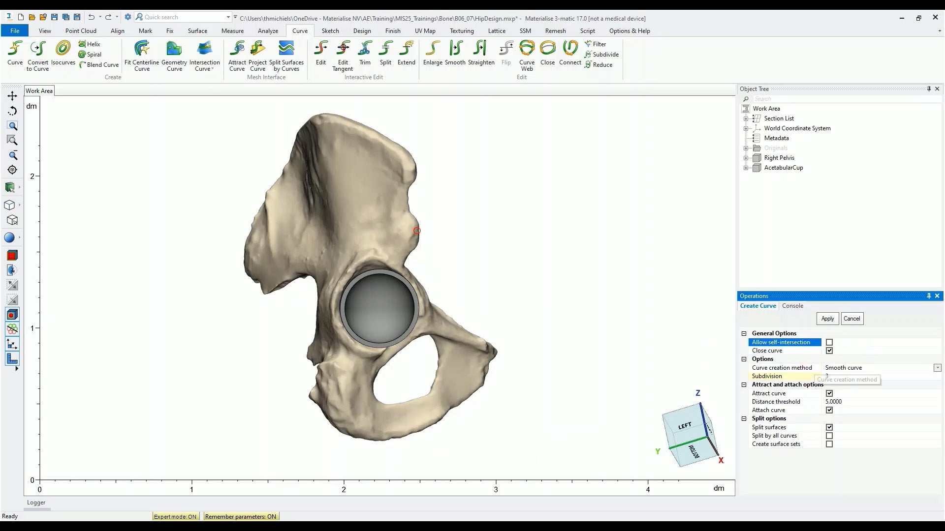Open Curve creation method dropdown
The image size is (945, 531).
click(937, 368)
